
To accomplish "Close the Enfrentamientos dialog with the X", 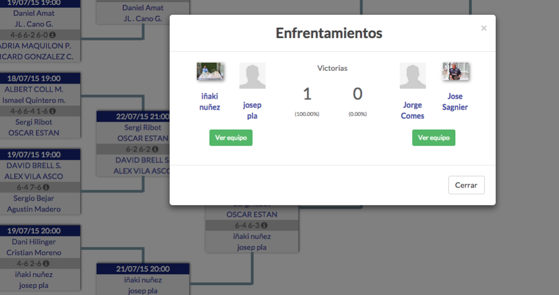I will point(484,28).
